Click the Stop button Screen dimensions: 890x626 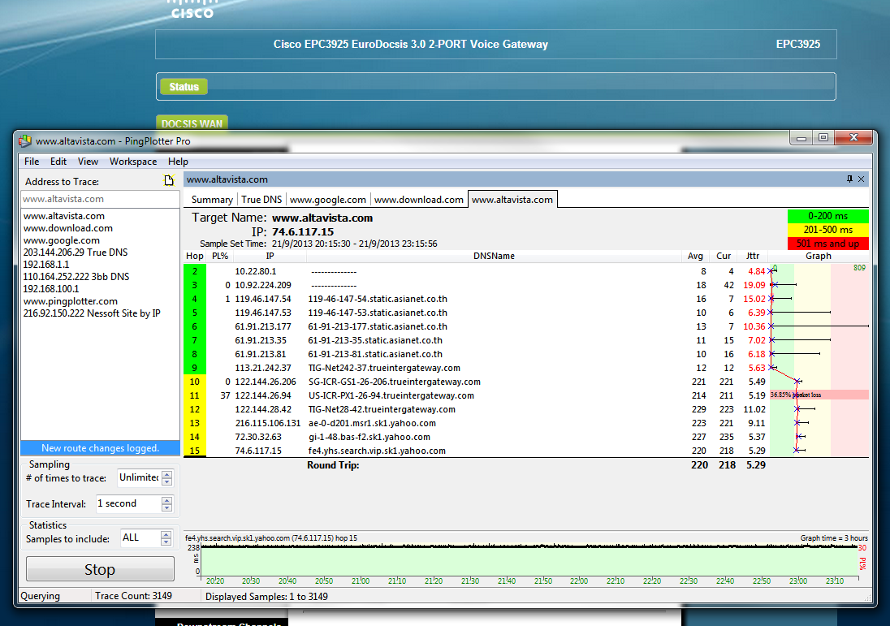(x=100, y=568)
